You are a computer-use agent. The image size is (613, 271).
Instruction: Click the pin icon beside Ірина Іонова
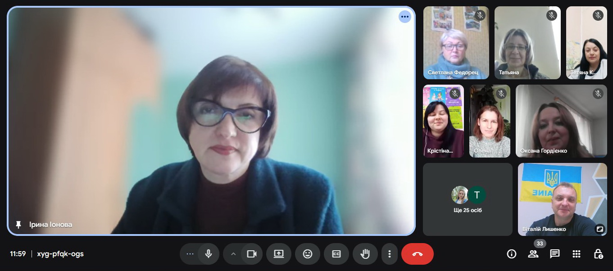tap(18, 225)
